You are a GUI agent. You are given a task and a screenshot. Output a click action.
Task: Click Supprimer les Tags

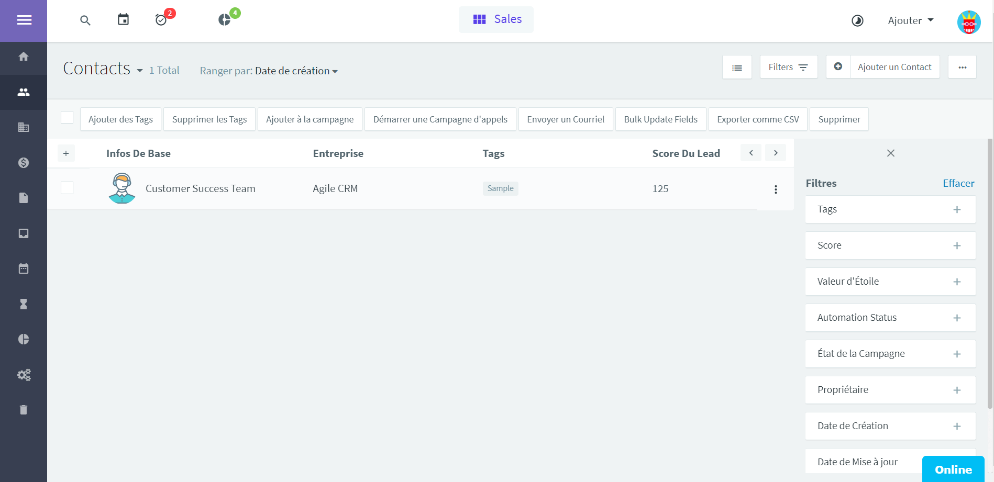(209, 119)
